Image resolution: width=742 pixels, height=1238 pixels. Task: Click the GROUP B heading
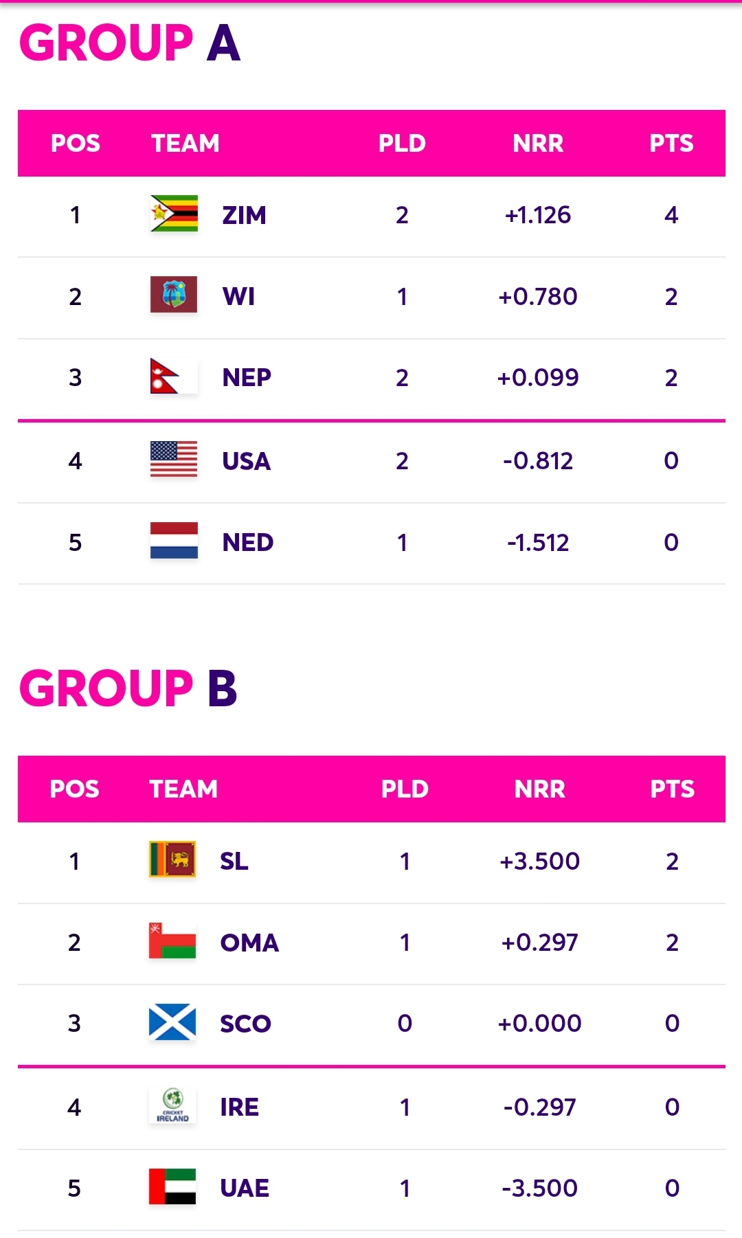click(128, 688)
